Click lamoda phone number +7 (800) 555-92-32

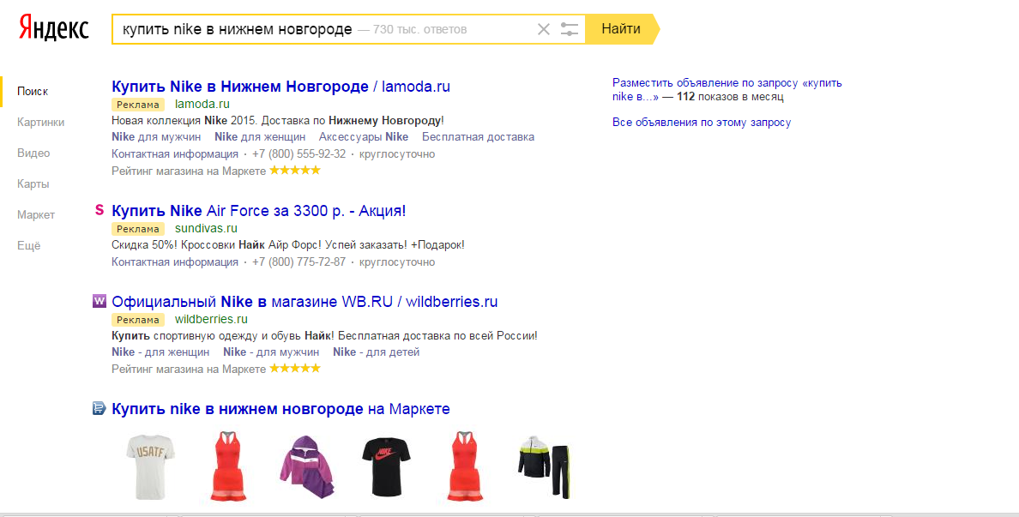299,154
